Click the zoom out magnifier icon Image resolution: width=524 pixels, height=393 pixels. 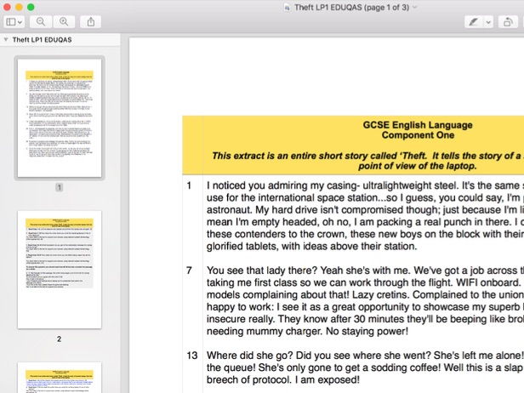pos(41,22)
